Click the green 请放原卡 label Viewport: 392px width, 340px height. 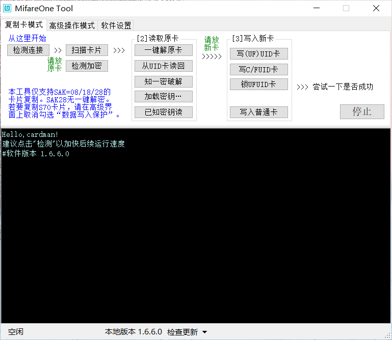[55, 65]
